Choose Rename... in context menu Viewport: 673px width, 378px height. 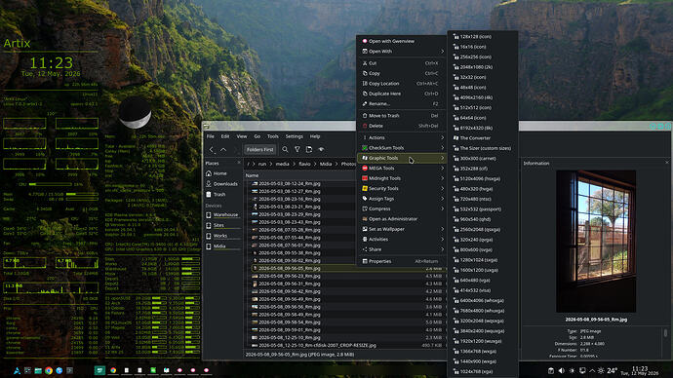point(402,103)
